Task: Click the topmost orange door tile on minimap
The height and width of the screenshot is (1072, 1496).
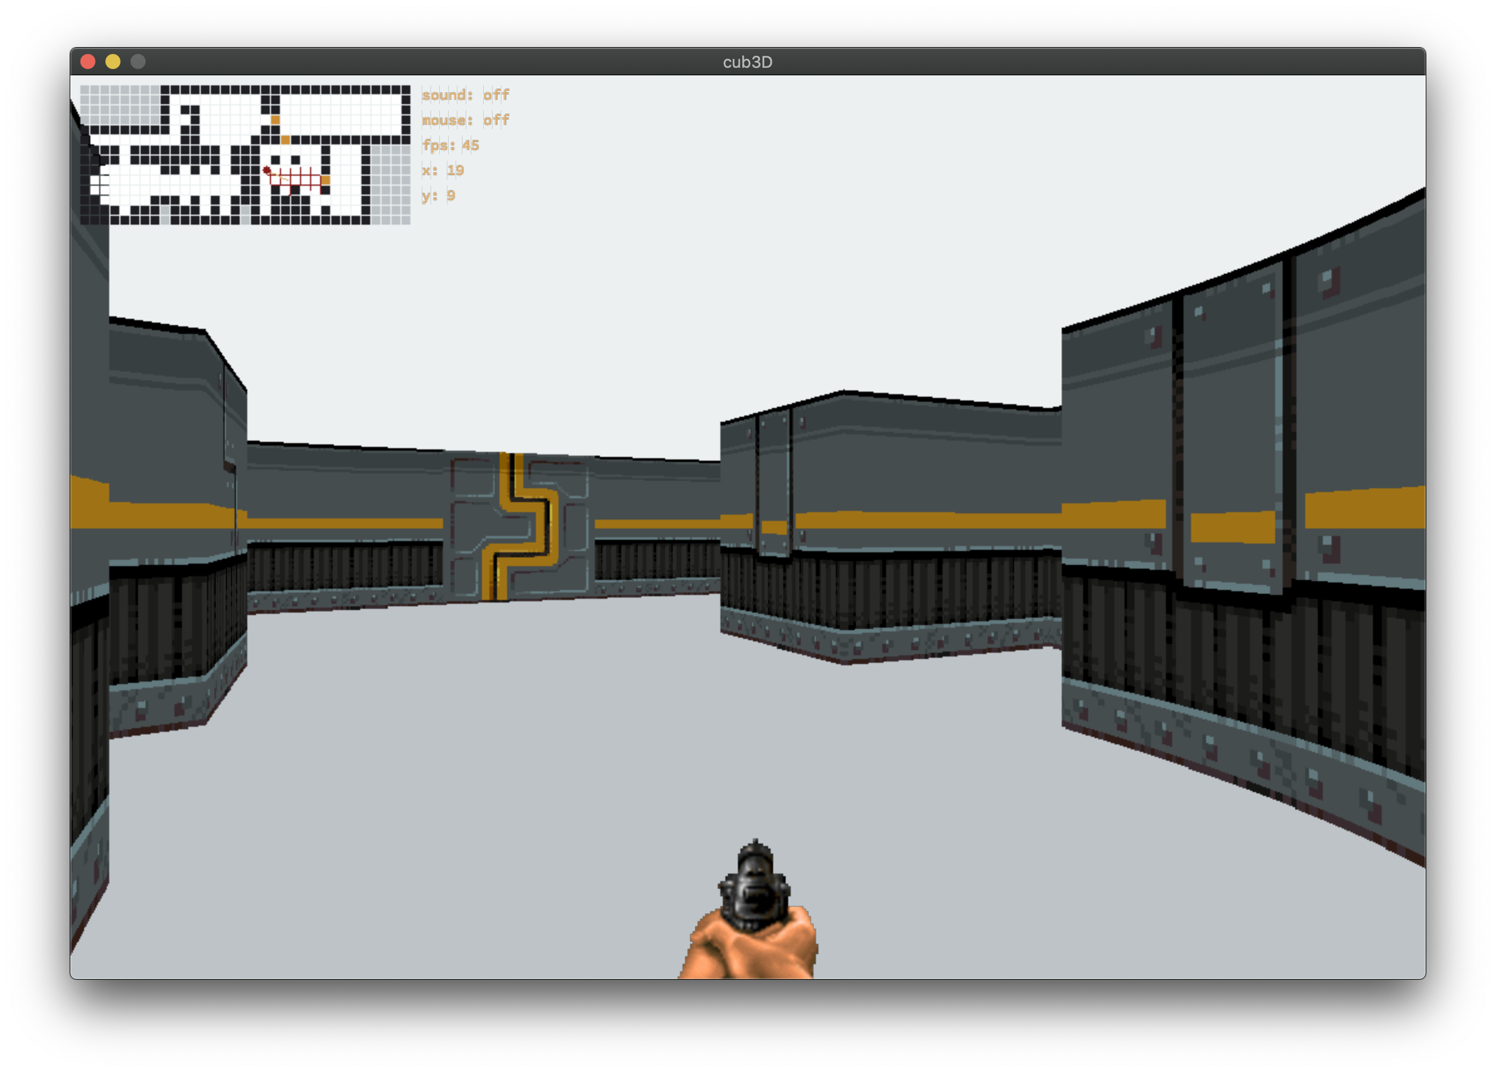Action: (275, 120)
